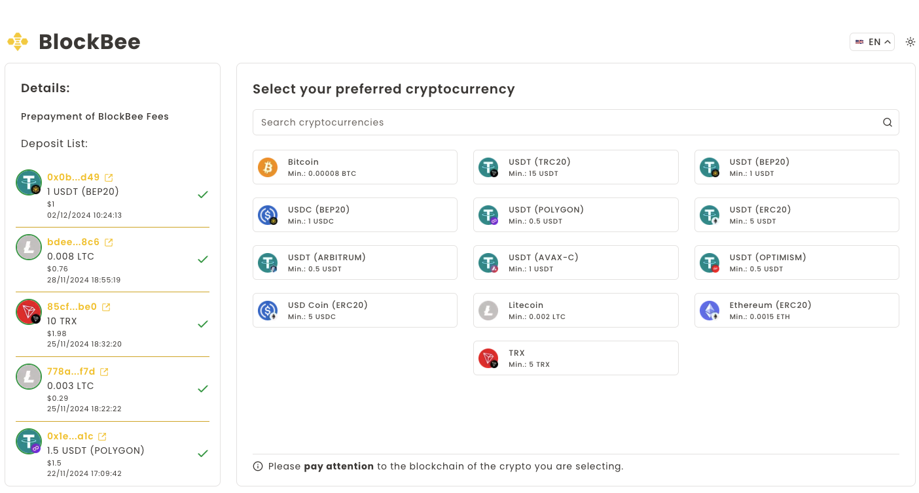The width and height of the screenshot is (919, 493).
Task: Click the 0x0b...d49 transaction hash link
Action: [73, 177]
